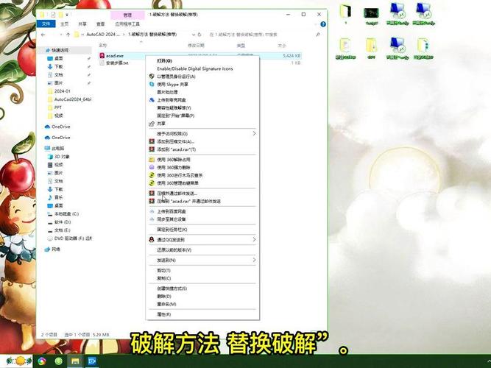The image size is (491, 368).
Task: Open the address bar history dropdown
Action: [193, 35]
